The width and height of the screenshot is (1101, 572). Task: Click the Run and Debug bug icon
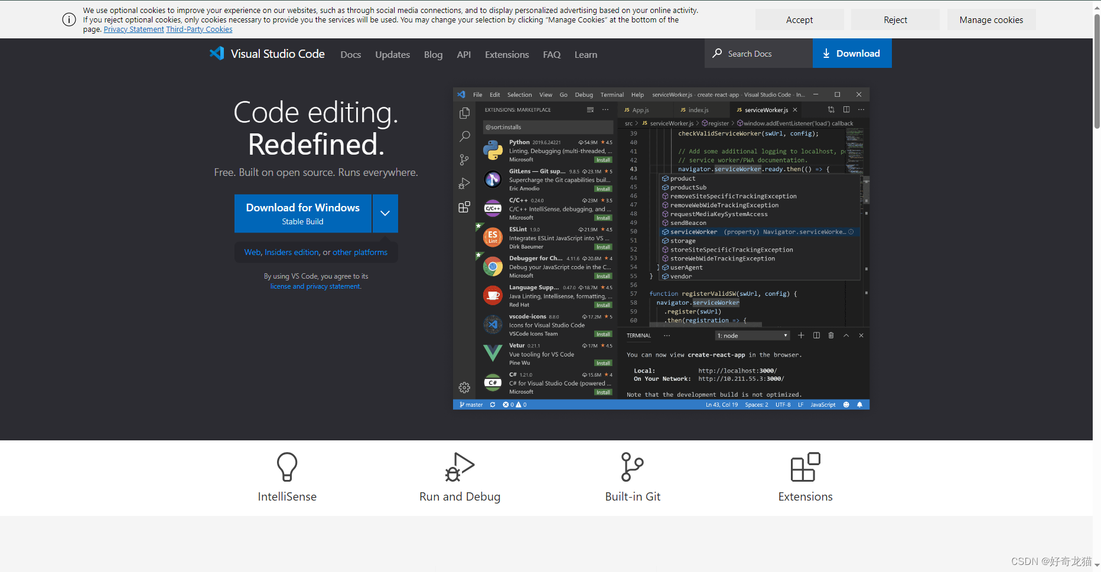[460, 467]
